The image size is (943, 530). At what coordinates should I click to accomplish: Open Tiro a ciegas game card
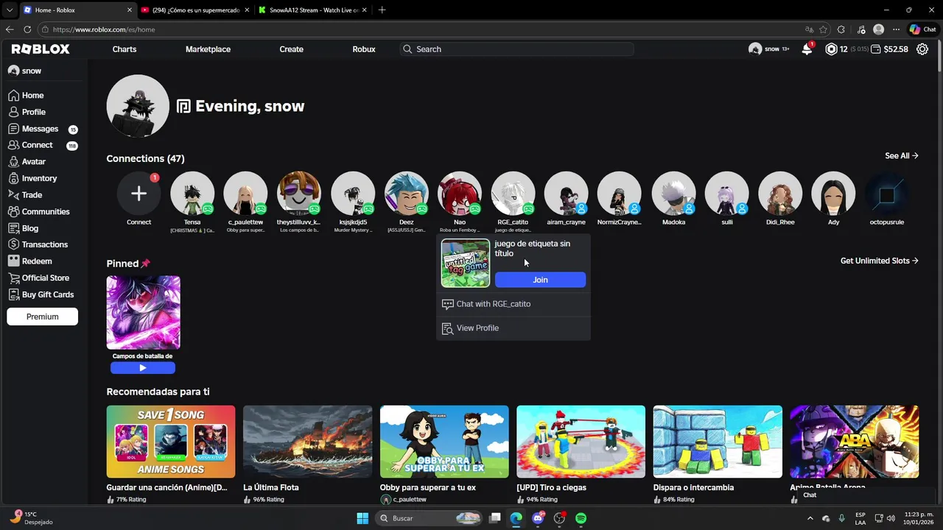pyautogui.click(x=581, y=442)
